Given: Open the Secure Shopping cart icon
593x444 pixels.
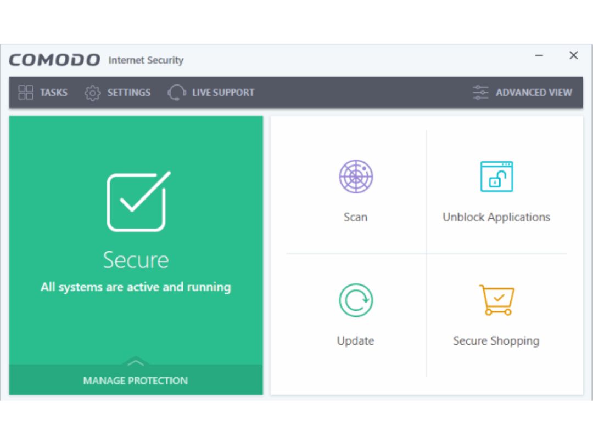Looking at the screenshot, I should 496,300.
